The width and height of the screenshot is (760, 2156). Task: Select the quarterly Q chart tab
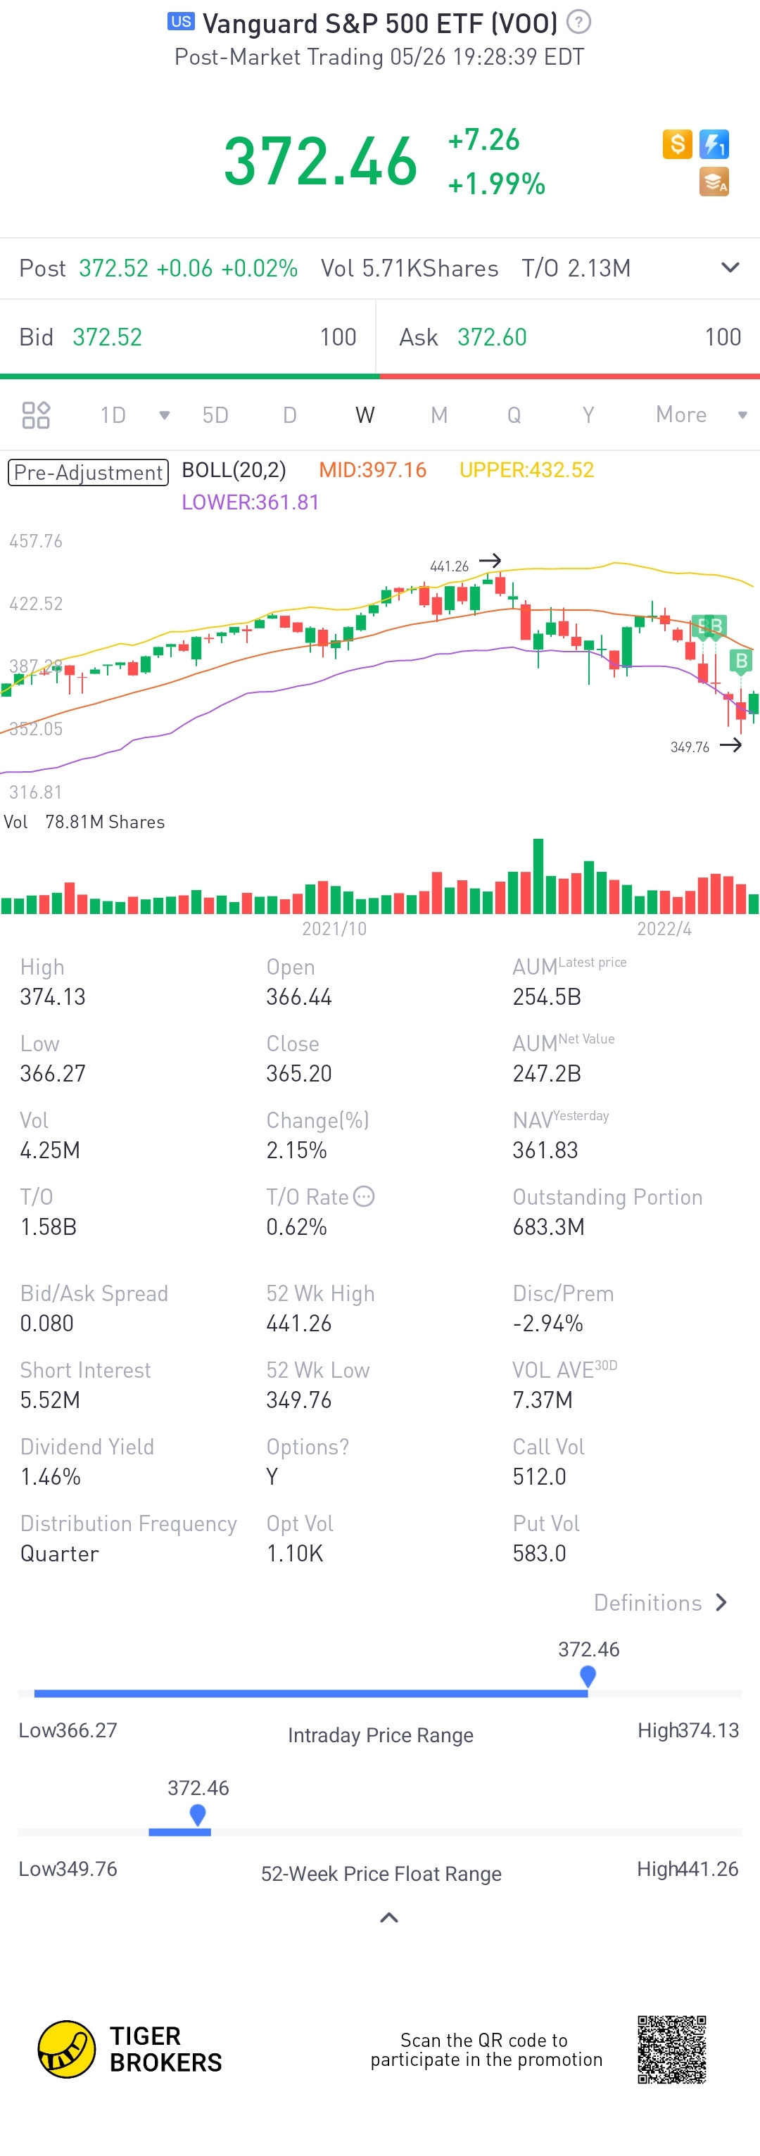514,415
